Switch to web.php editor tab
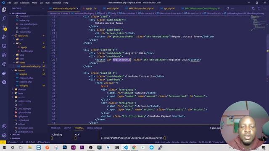This screenshot has width=269, height=151. [111, 8]
